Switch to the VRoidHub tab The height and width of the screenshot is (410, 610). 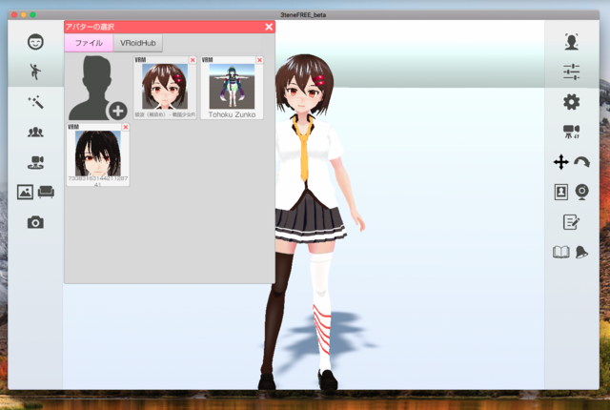pos(137,43)
